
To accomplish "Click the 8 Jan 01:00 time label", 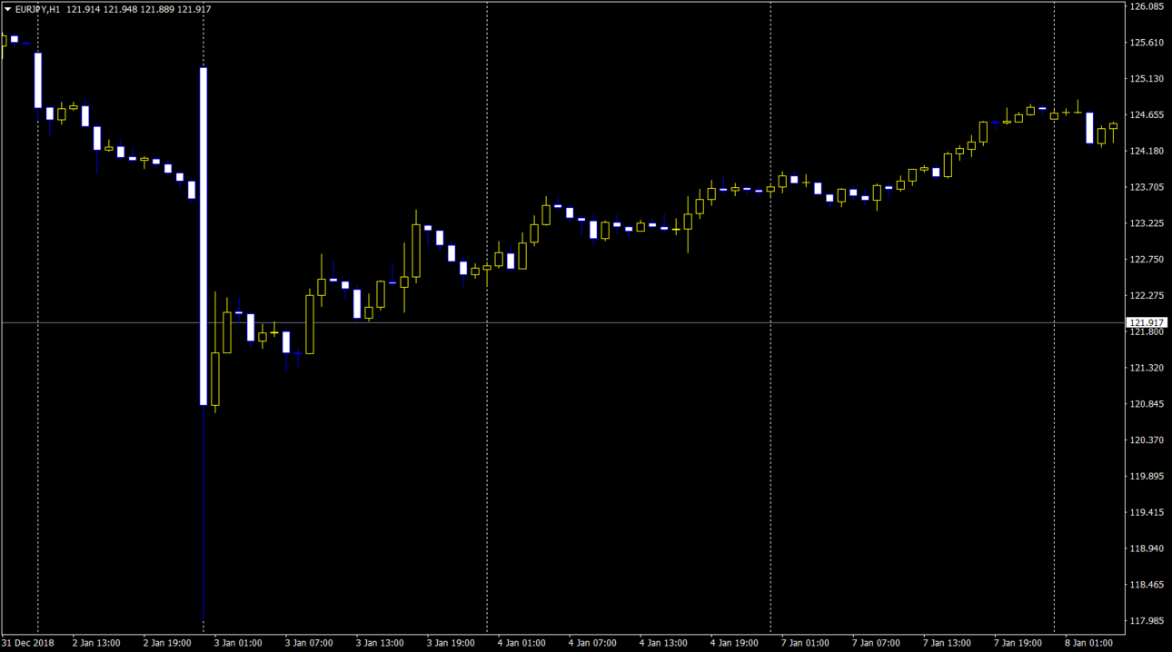I will [1088, 643].
